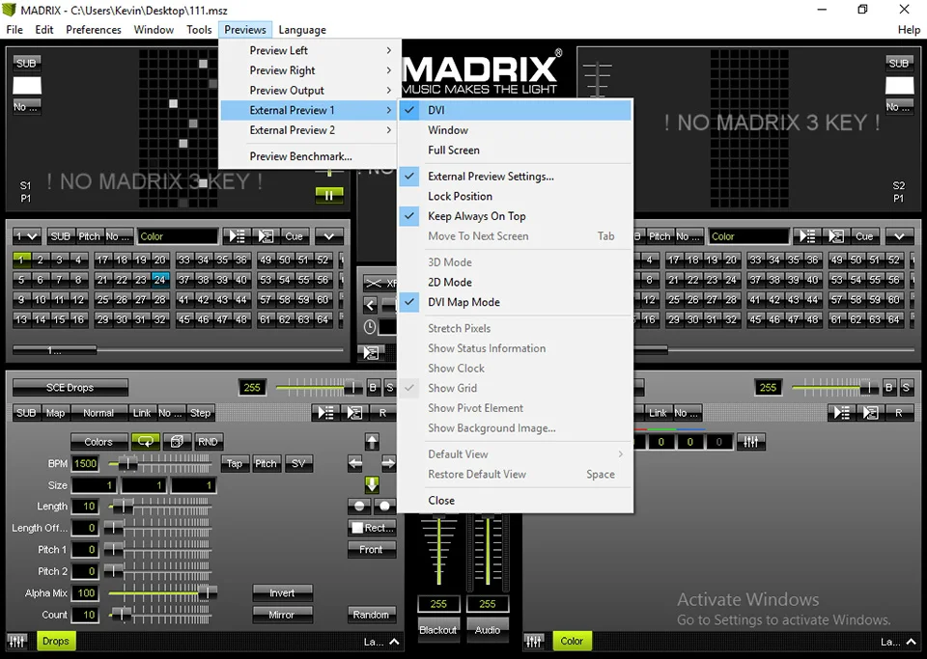
Task: Expand the chevron to the right of Cue
Action: pos(328,235)
